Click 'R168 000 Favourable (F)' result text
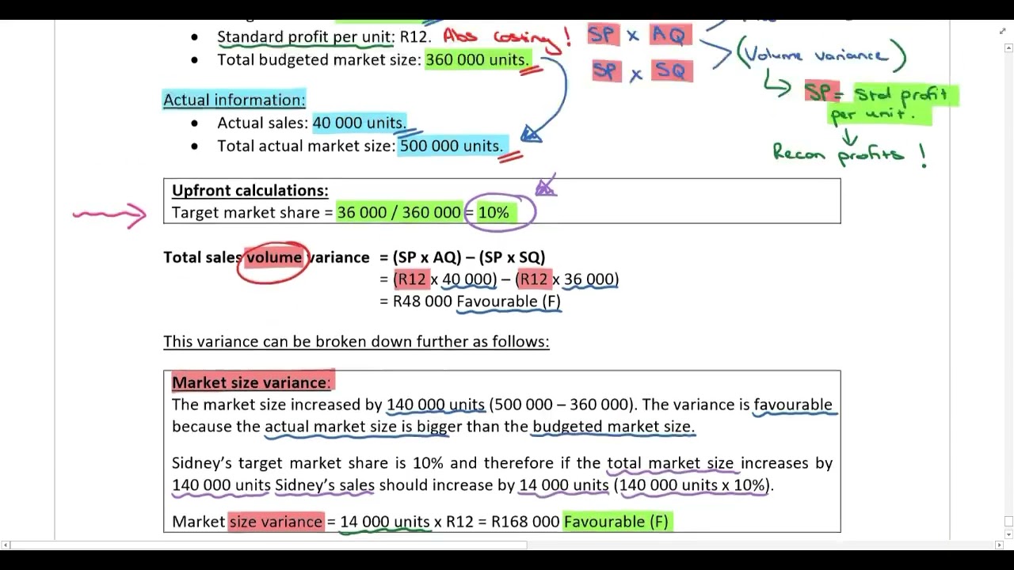This screenshot has height=570, width=1014. pos(580,522)
